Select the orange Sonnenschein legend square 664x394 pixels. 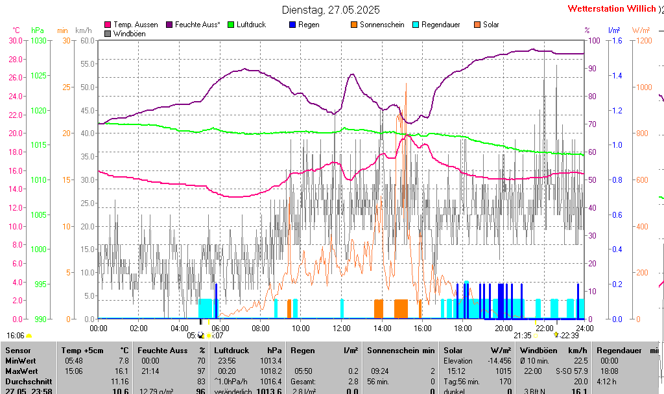pyautogui.click(x=354, y=25)
